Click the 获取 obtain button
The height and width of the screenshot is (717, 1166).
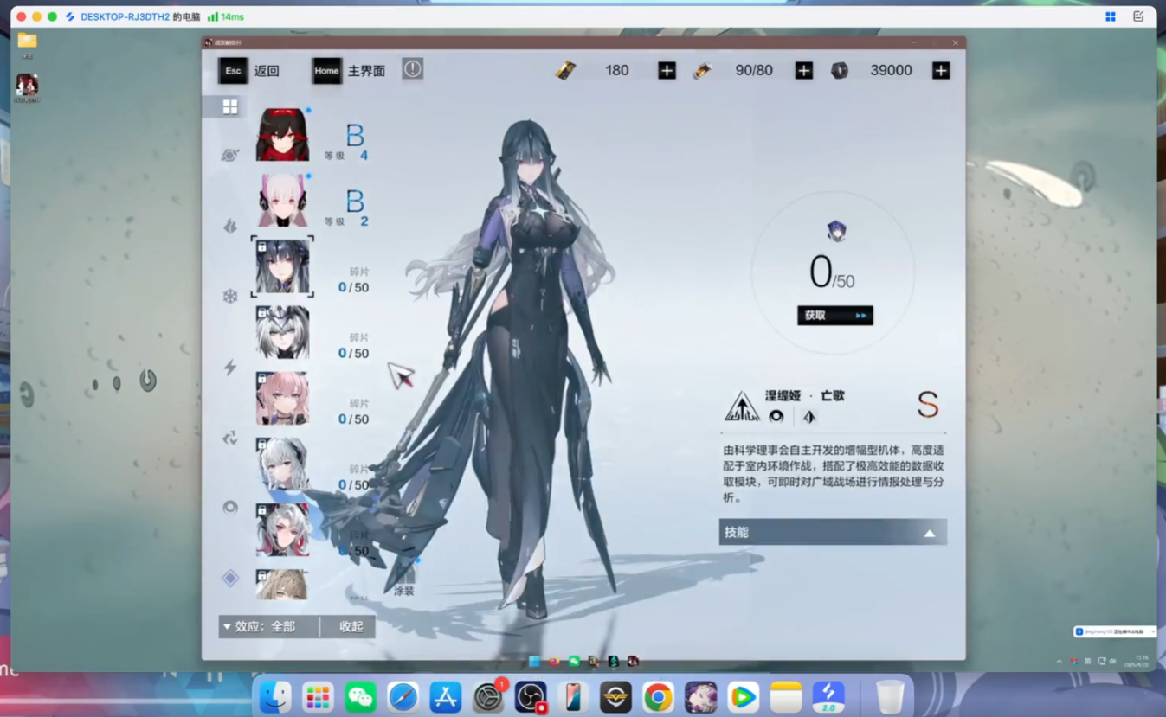pyautogui.click(x=834, y=316)
